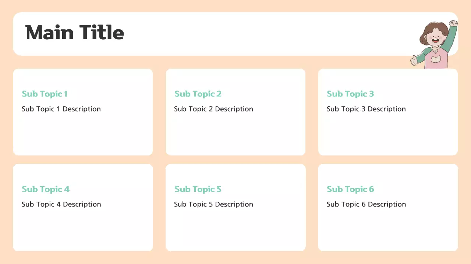Click the Sub Topic 1 Description text
471x264 pixels.
(x=61, y=109)
